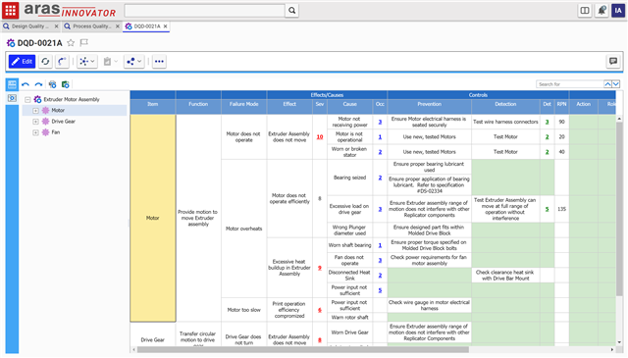This screenshot has width=628, height=358.
Task: Click the second sidebar panel icon
Action: (x=12, y=98)
